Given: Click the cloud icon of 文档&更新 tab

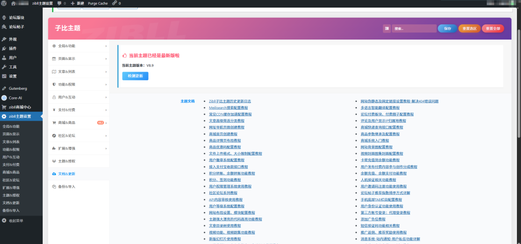Looking at the screenshot, I should click(x=54, y=174).
